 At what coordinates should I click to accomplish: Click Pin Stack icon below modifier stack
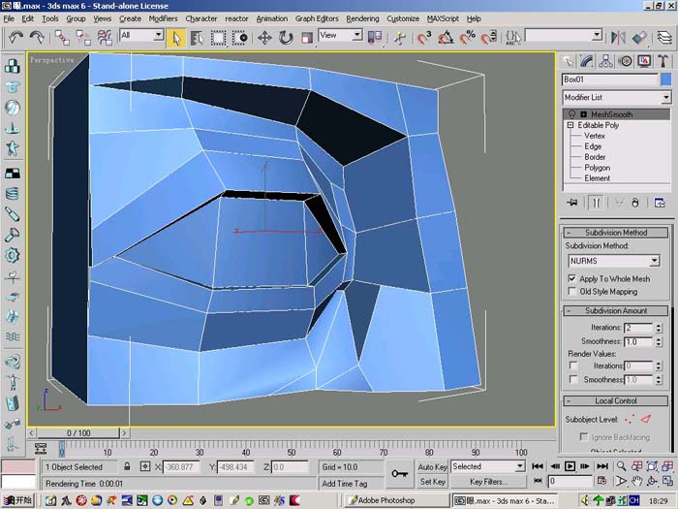point(572,203)
